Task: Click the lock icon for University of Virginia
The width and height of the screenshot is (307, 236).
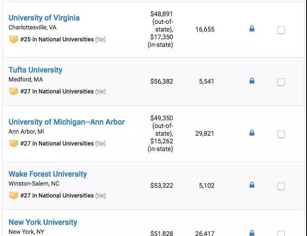Action: click(x=252, y=29)
